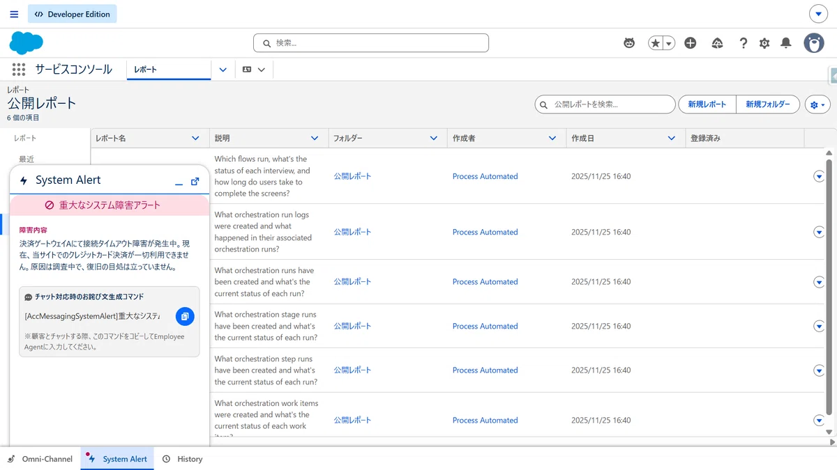Minimize the System Alert utility panel
Screen dimensions: 837x470
pos(179,181)
